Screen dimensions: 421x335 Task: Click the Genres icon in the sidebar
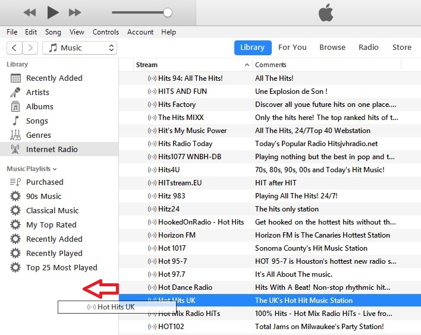[15, 135]
